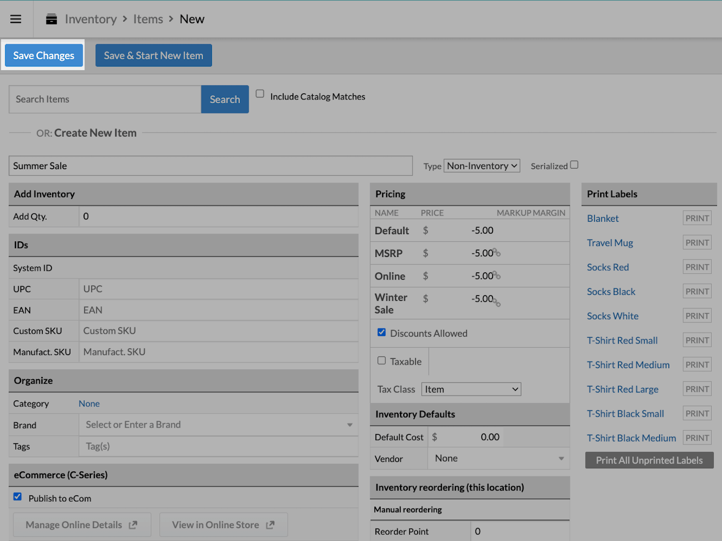
Task: Print the Travel Mug label
Action: point(697,242)
